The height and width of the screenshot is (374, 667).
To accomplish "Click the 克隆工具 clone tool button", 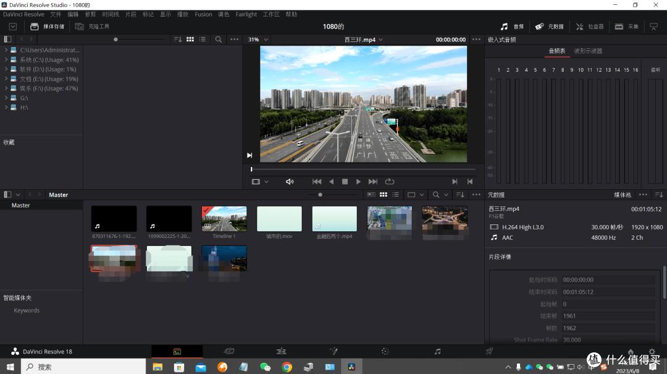I will 92,27.
